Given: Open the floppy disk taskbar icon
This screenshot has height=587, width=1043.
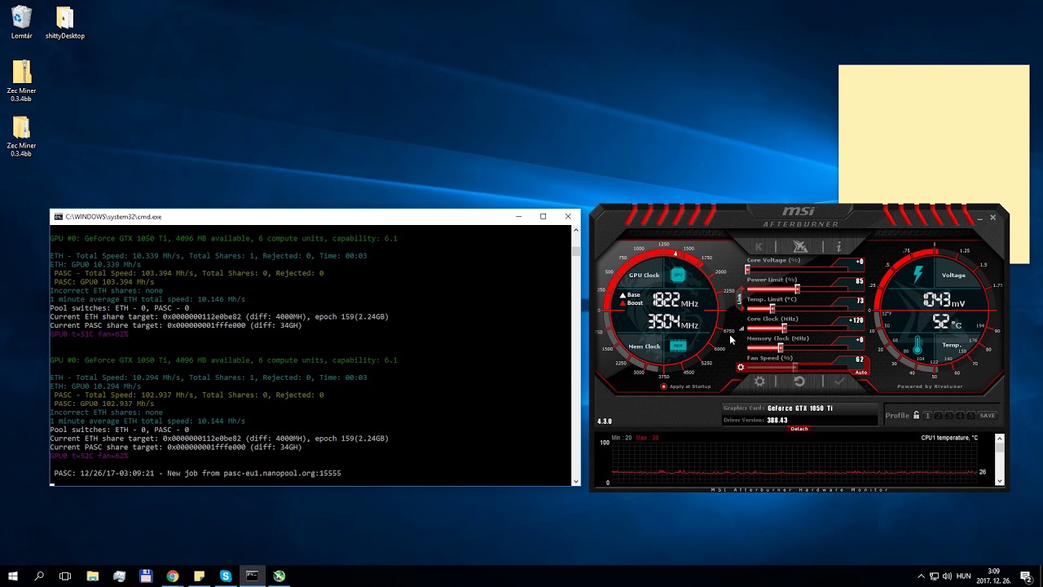Looking at the screenshot, I should [x=146, y=576].
